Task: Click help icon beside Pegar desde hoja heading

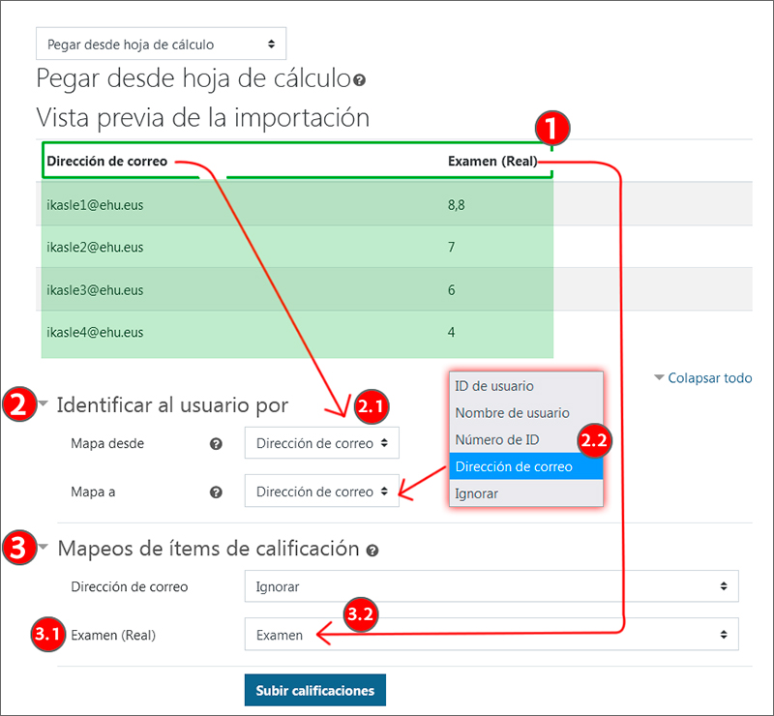Action: click(359, 79)
